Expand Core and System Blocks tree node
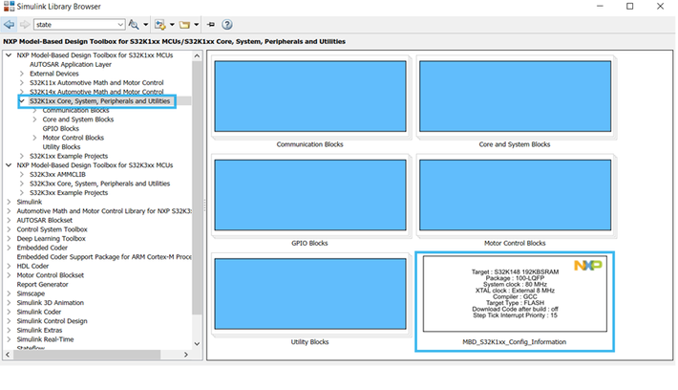This screenshot has width=678, height=390. [34, 119]
